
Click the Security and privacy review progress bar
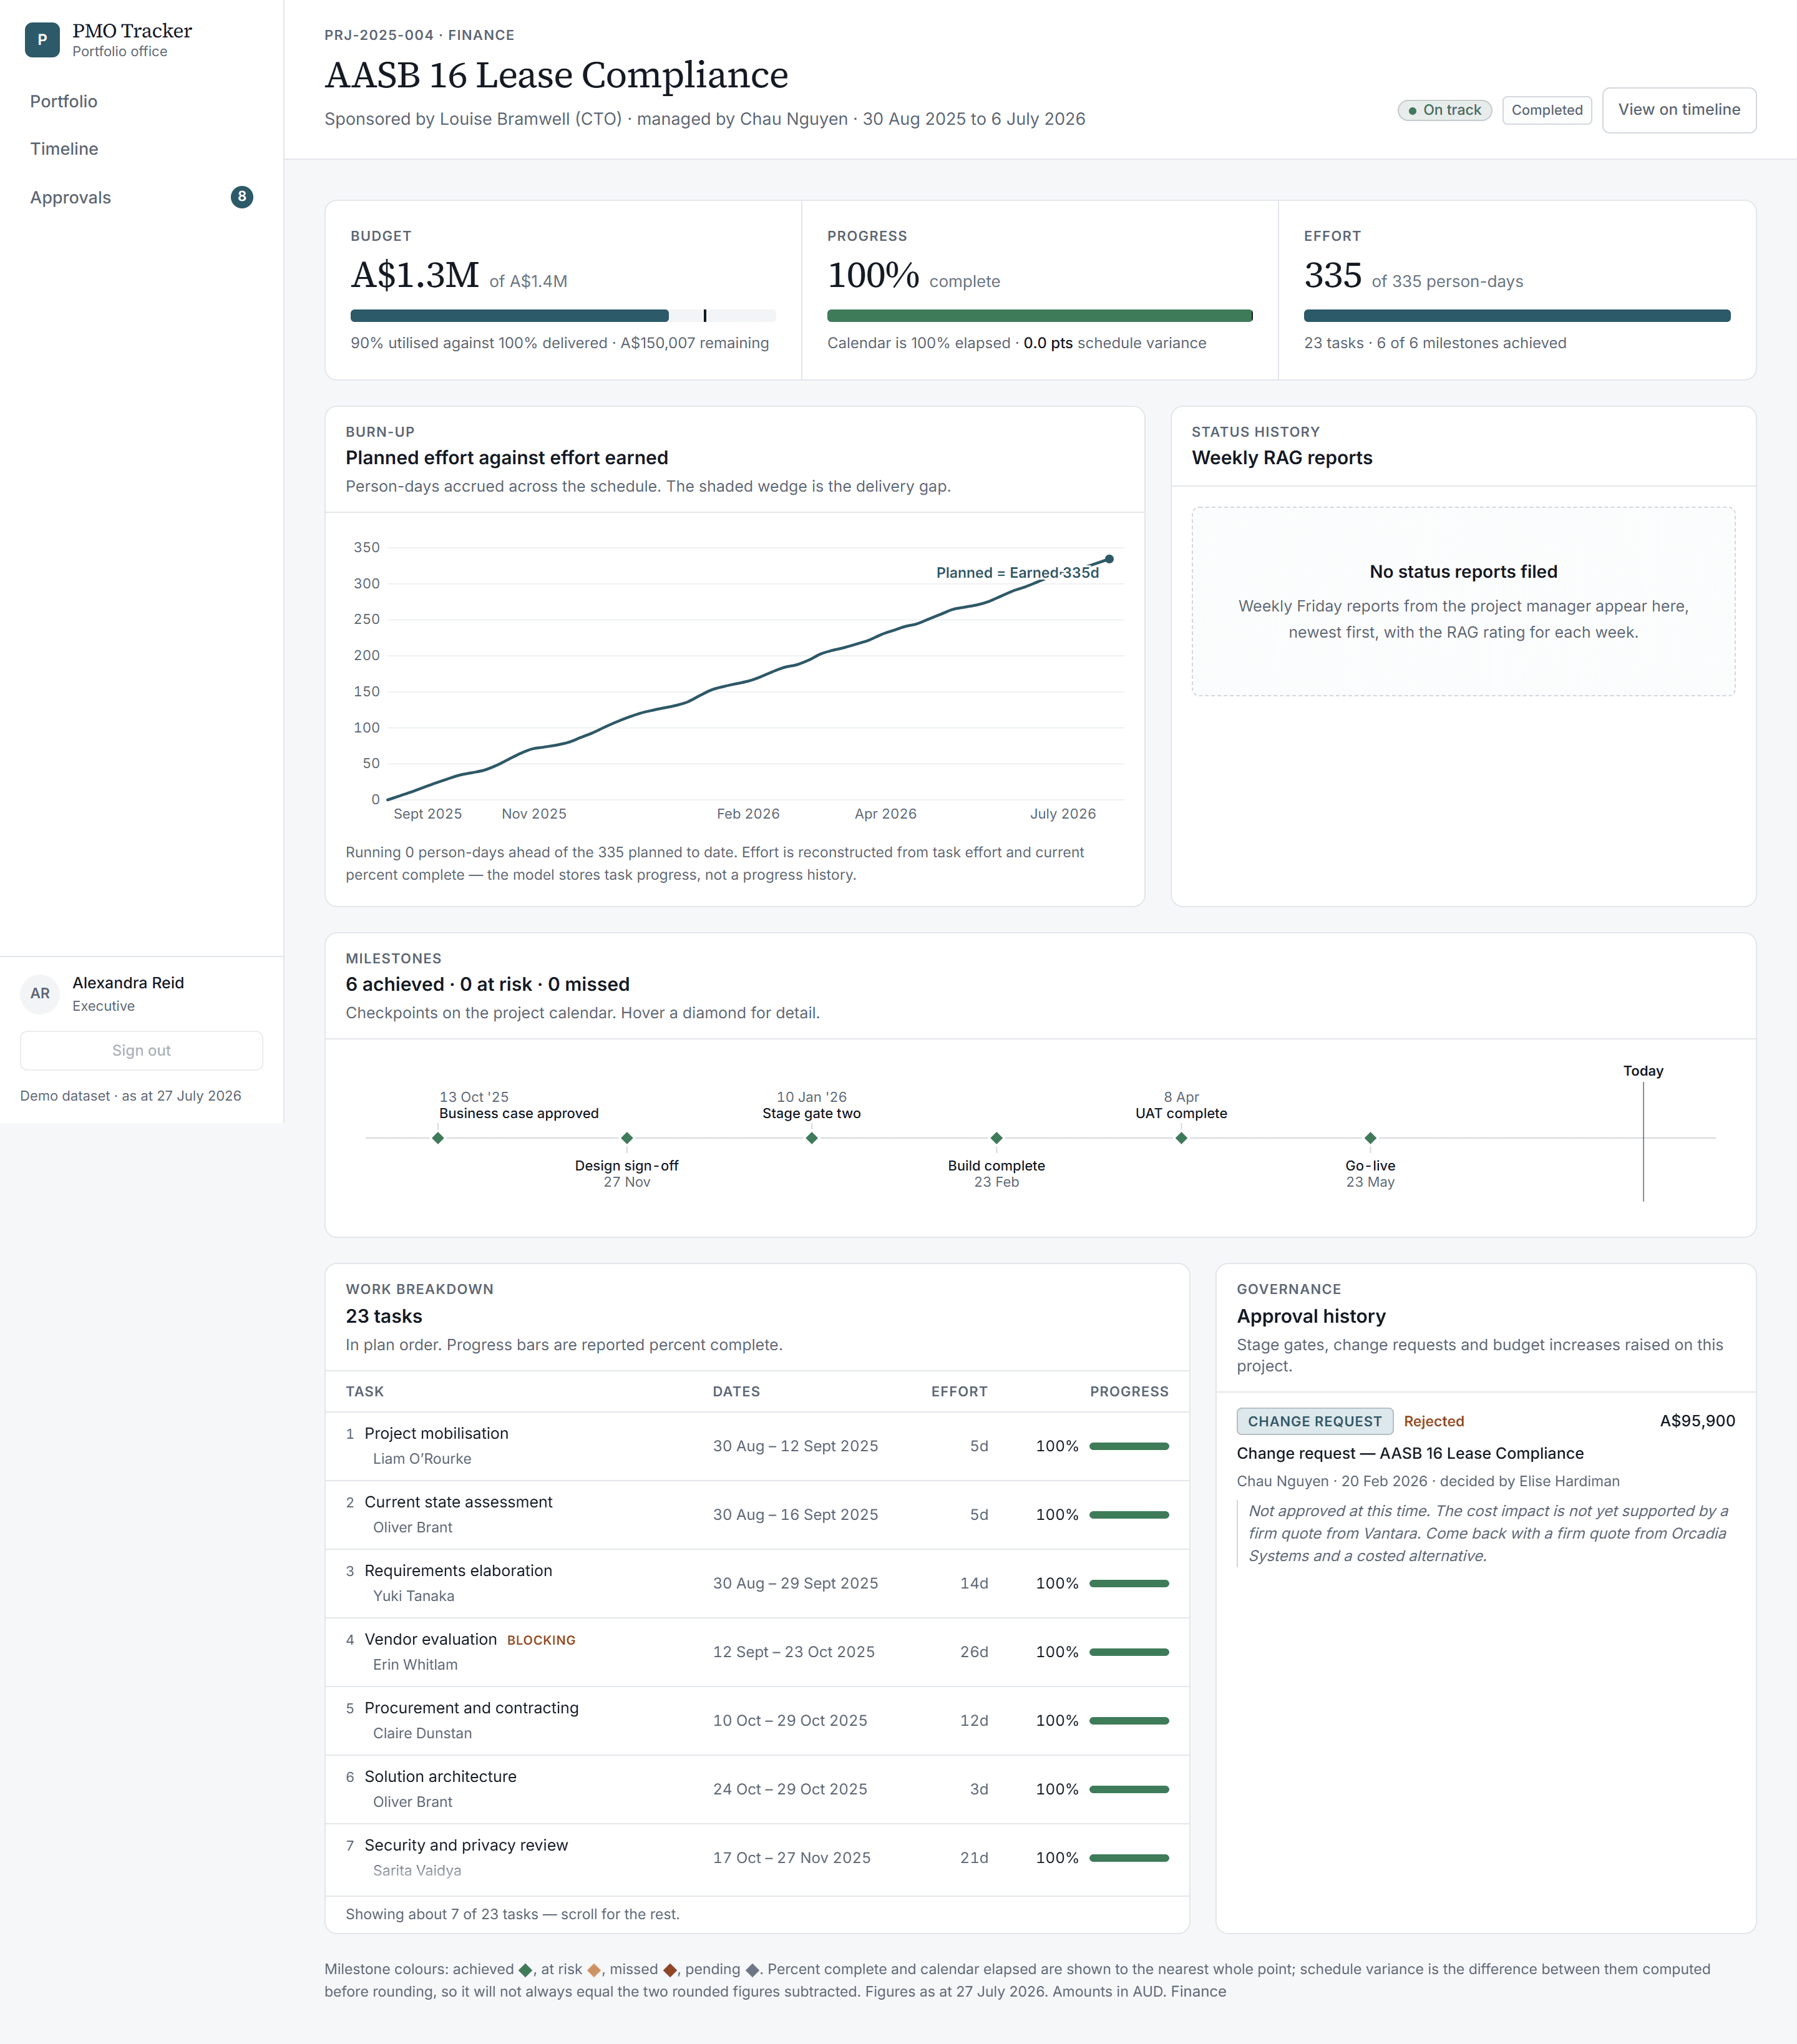pos(1129,1858)
